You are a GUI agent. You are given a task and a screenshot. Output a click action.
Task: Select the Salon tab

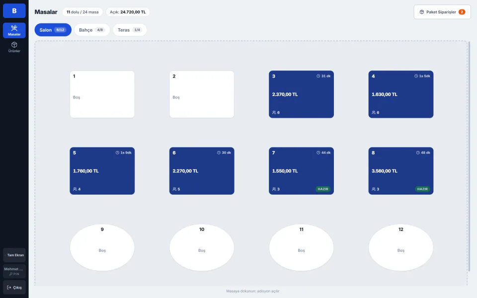coord(53,30)
